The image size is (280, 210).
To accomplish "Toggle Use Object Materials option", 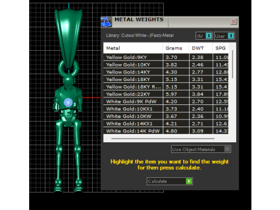I will tap(201, 149).
